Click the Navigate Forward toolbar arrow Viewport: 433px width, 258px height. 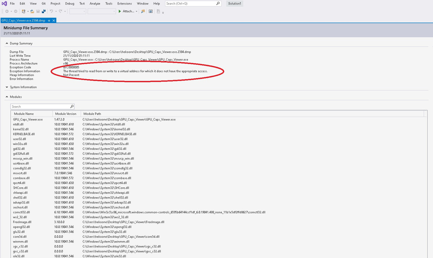point(16,11)
